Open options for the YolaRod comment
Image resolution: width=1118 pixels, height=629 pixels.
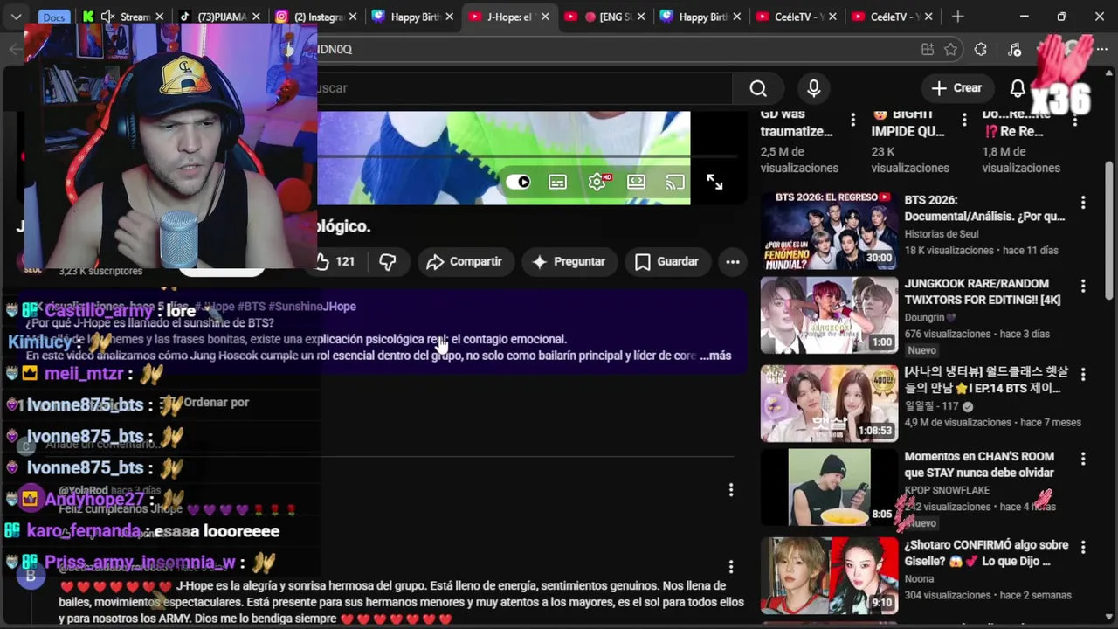tap(731, 490)
